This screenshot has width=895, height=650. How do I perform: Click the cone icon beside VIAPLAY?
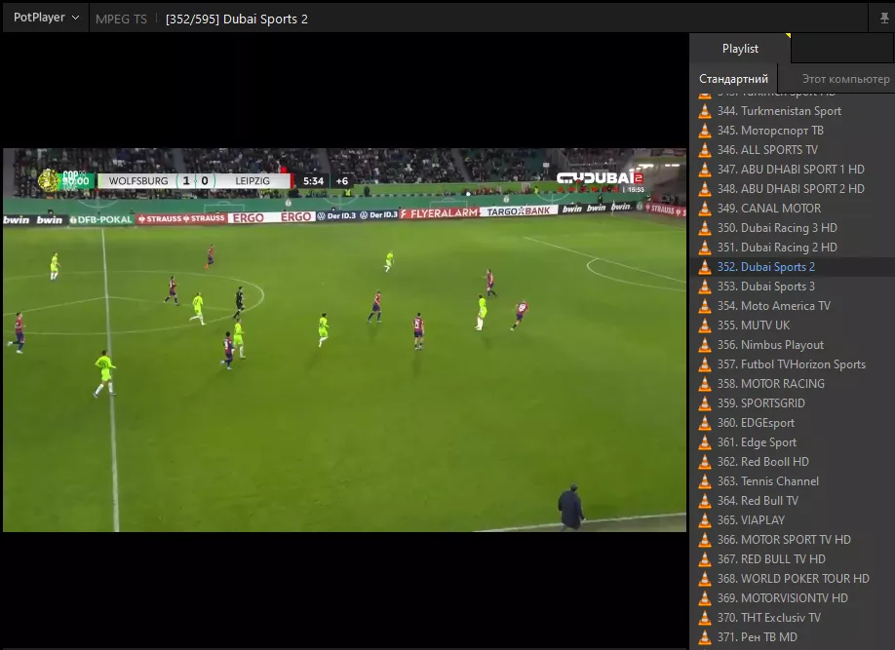[705, 520]
